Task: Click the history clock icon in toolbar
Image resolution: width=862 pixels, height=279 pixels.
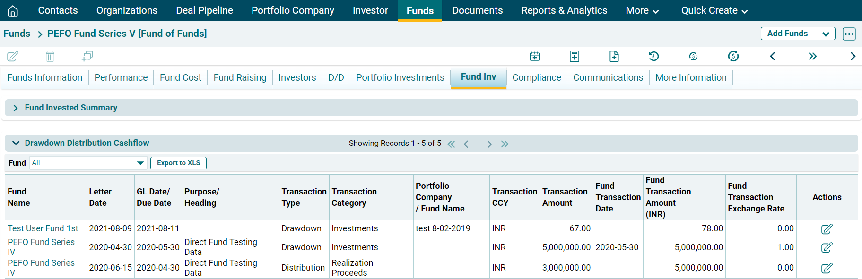Action: (653, 57)
